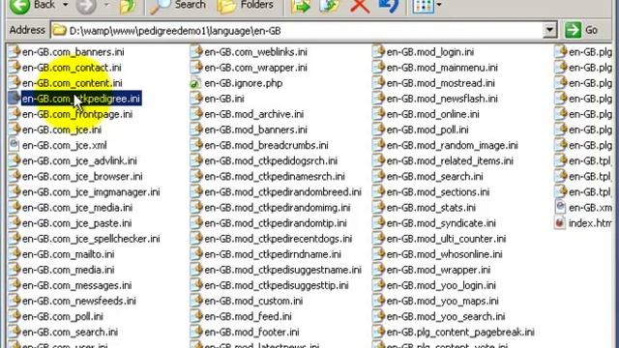This screenshot has height=348, width=619.
Task: Select file name en-GB.mod_ctkpedinamesrch.ini
Action: point(275,176)
